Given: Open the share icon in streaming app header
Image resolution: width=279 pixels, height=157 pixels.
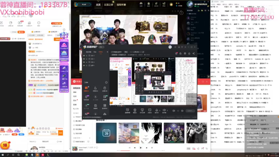Looking at the screenshot, I should (194, 53).
